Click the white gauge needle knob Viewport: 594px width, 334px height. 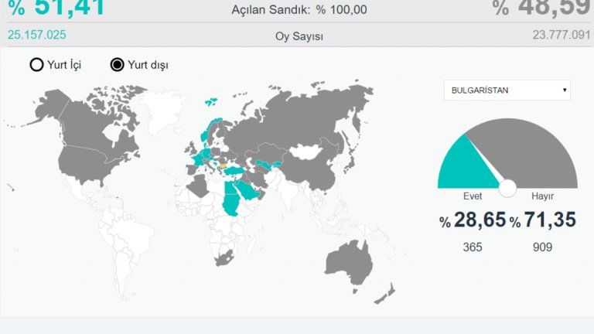click(x=507, y=187)
